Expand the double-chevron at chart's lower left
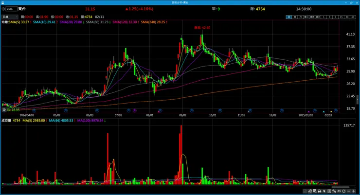Image resolution: width=360 pixels, height=195 pixels. [x=4, y=110]
